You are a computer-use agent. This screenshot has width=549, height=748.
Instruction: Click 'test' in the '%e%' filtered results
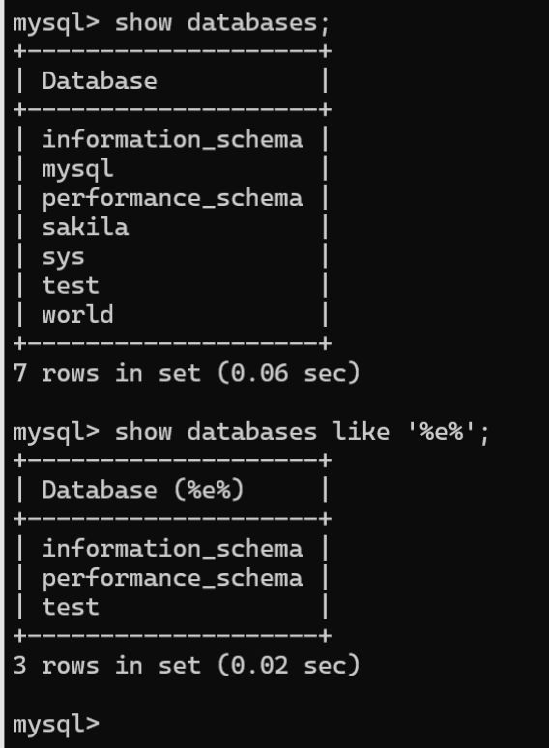tap(71, 607)
